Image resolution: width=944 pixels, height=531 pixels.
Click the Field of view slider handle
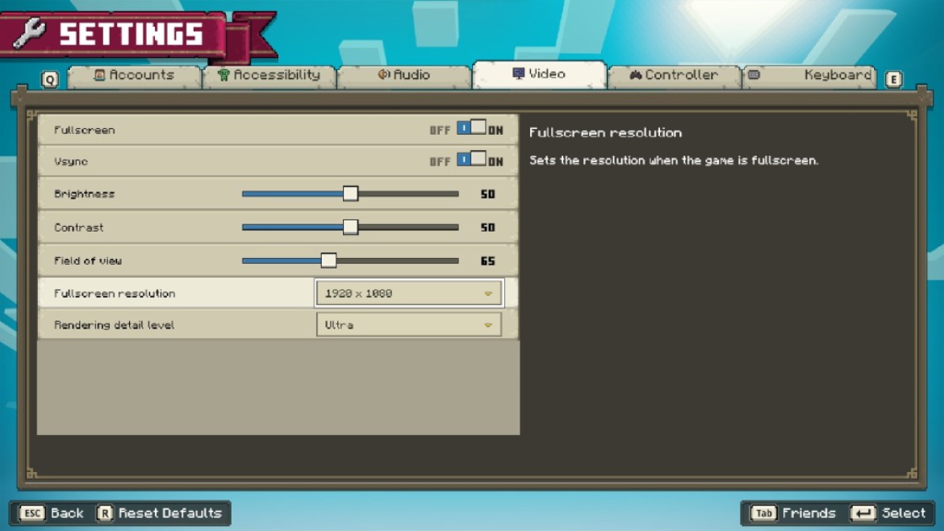click(328, 260)
